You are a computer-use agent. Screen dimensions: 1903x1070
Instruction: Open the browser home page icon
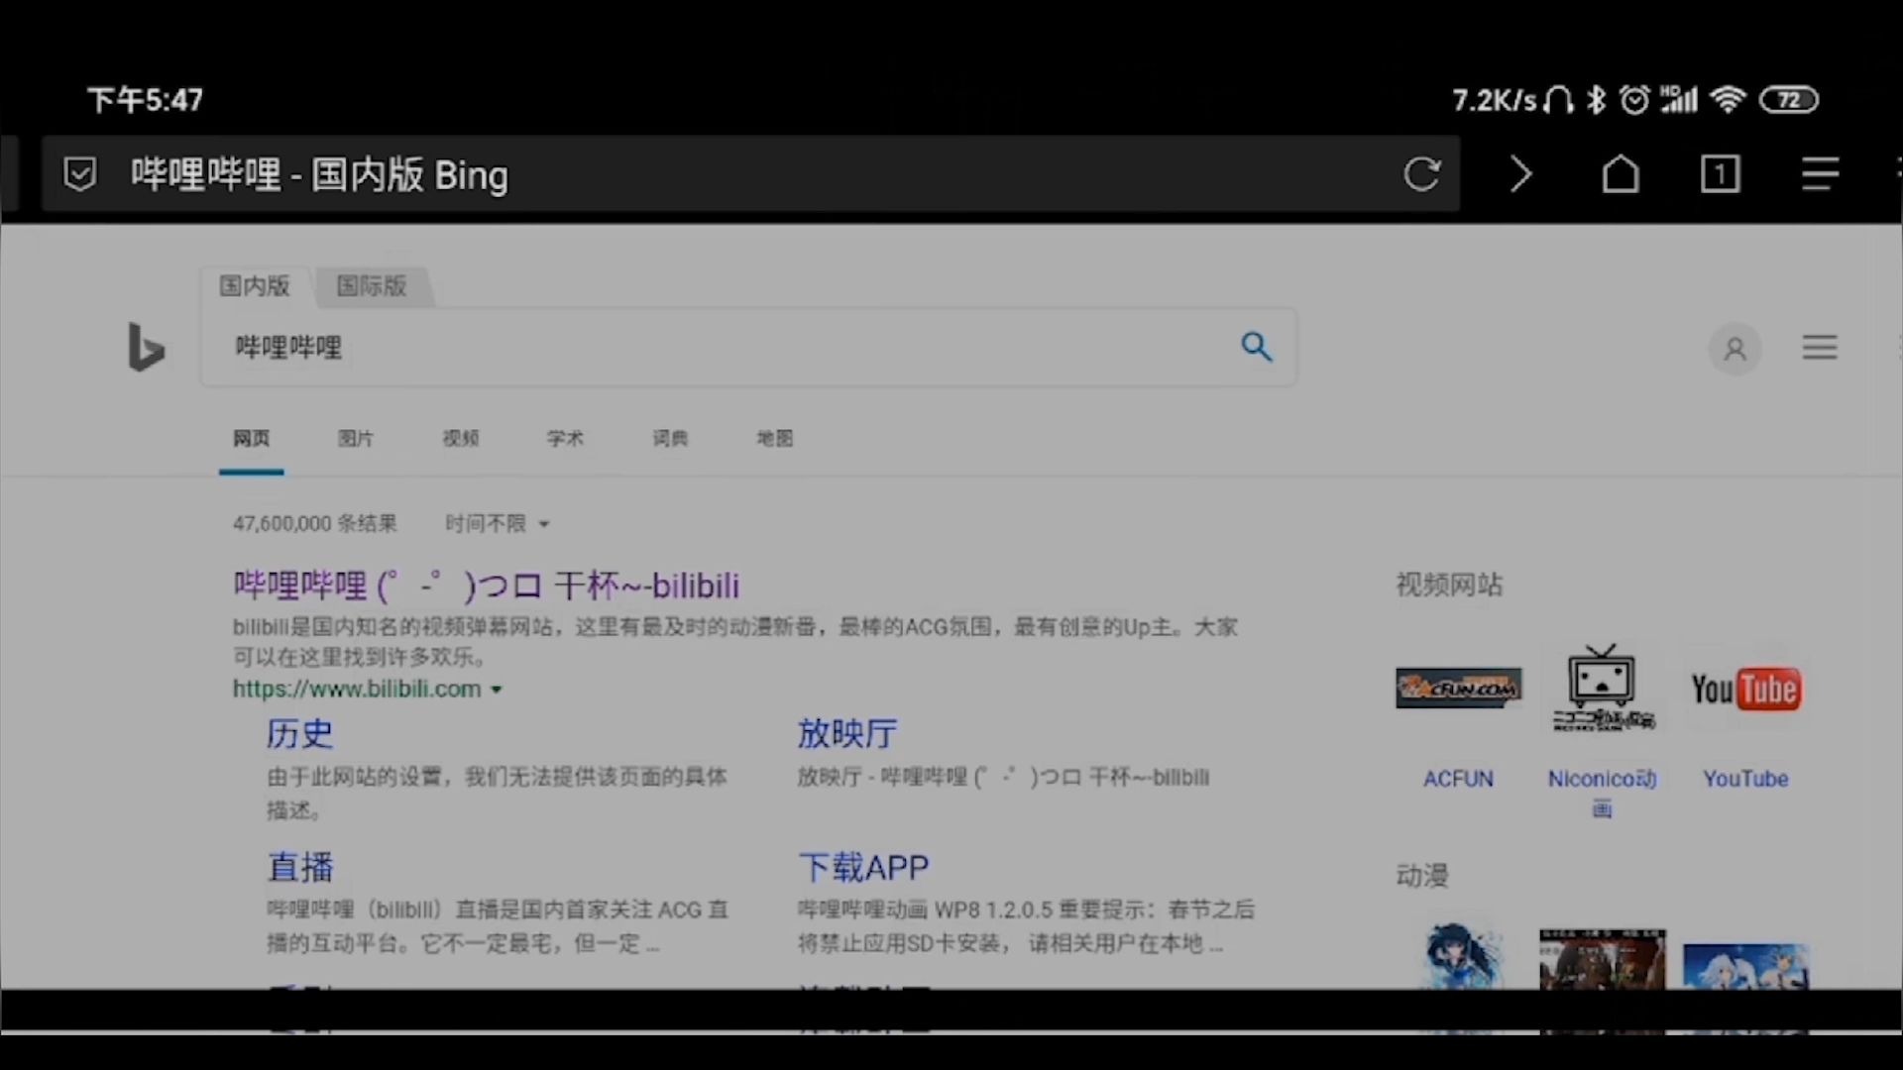(1621, 174)
